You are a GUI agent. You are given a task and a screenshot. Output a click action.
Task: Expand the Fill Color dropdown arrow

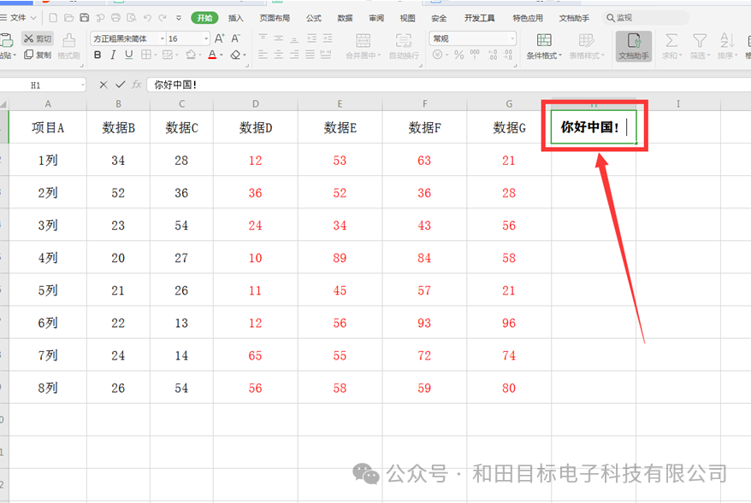[200, 55]
